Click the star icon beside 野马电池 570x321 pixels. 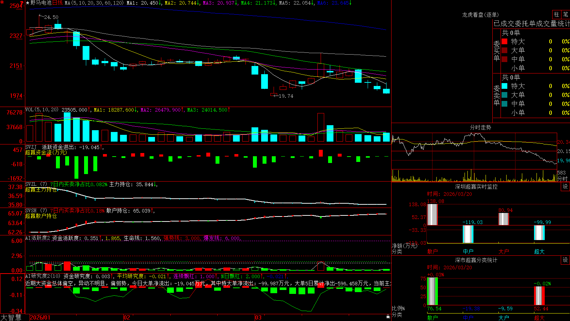[27, 3]
